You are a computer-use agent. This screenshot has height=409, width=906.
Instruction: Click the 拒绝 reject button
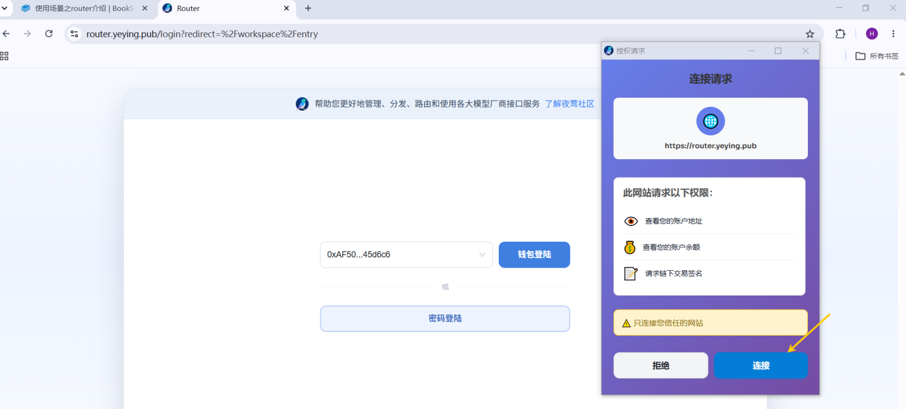661,365
